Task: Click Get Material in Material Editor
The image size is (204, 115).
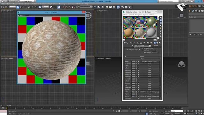Action: 125,42
